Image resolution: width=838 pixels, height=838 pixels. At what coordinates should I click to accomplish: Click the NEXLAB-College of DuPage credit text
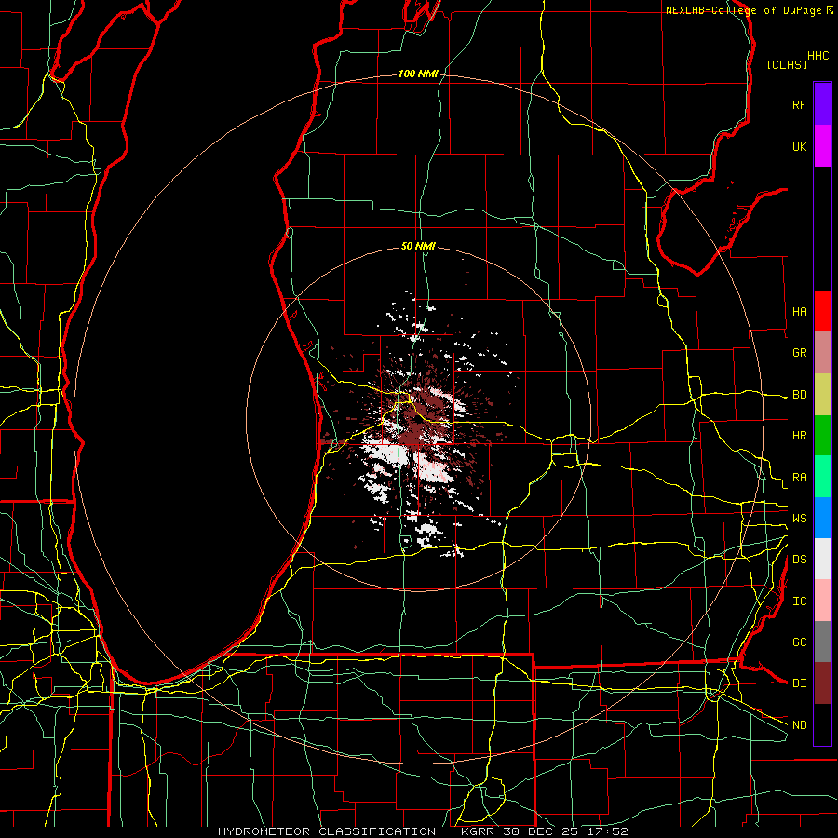point(743,10)
